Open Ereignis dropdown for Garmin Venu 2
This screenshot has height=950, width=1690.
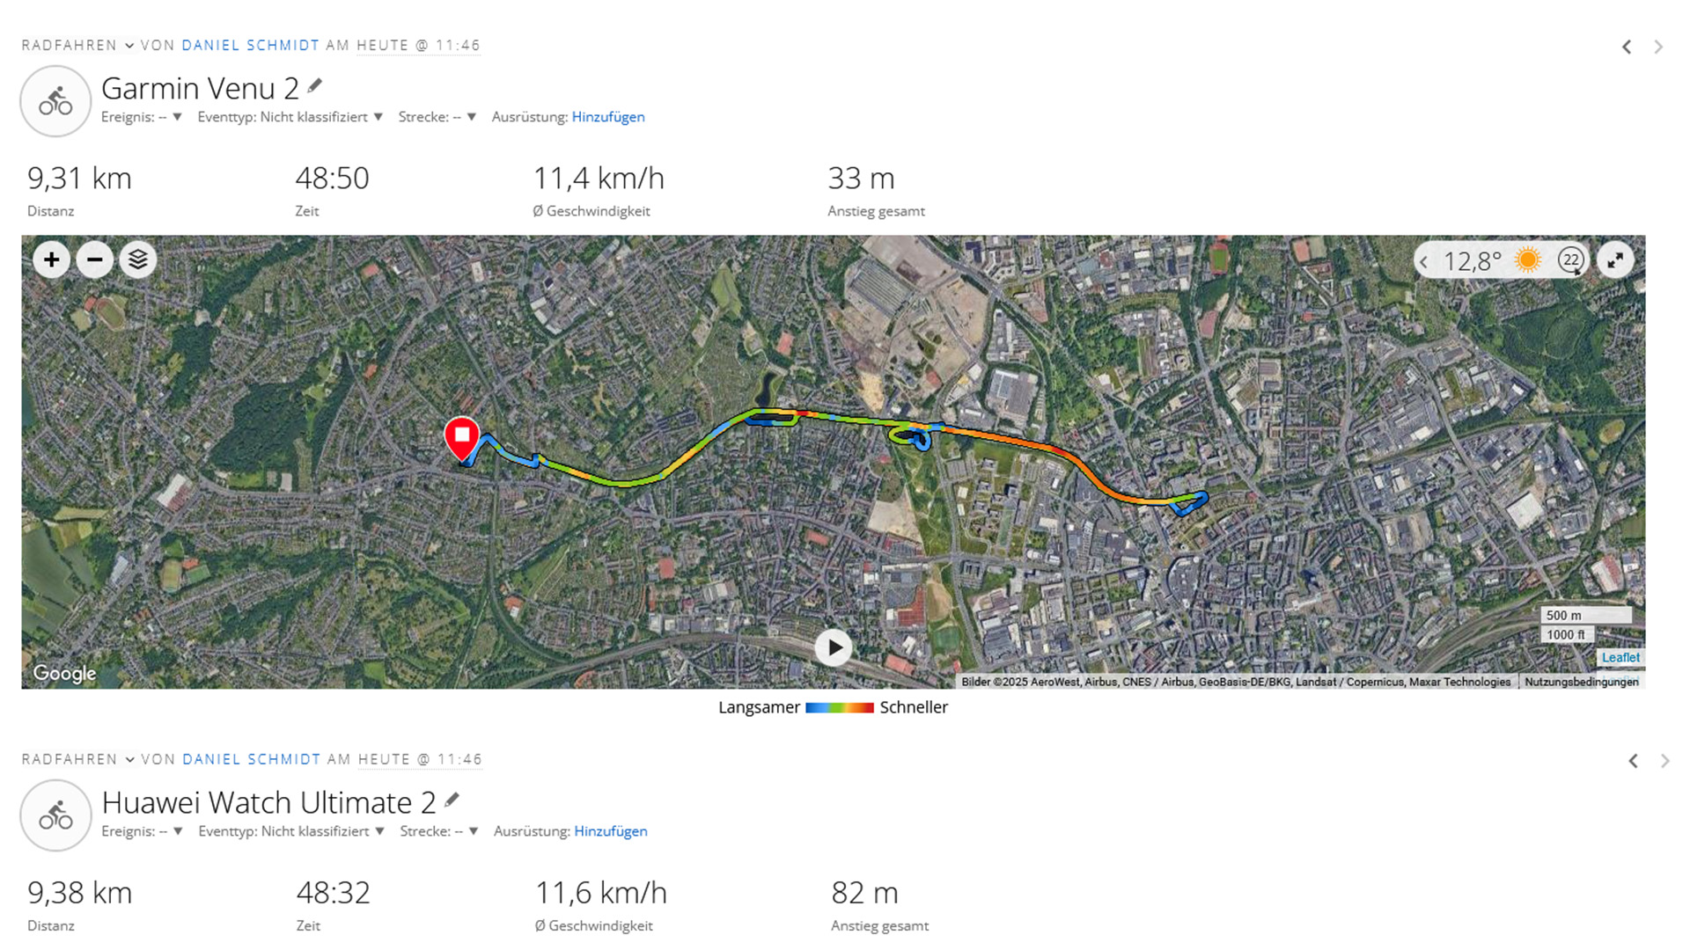click(142, 117)
